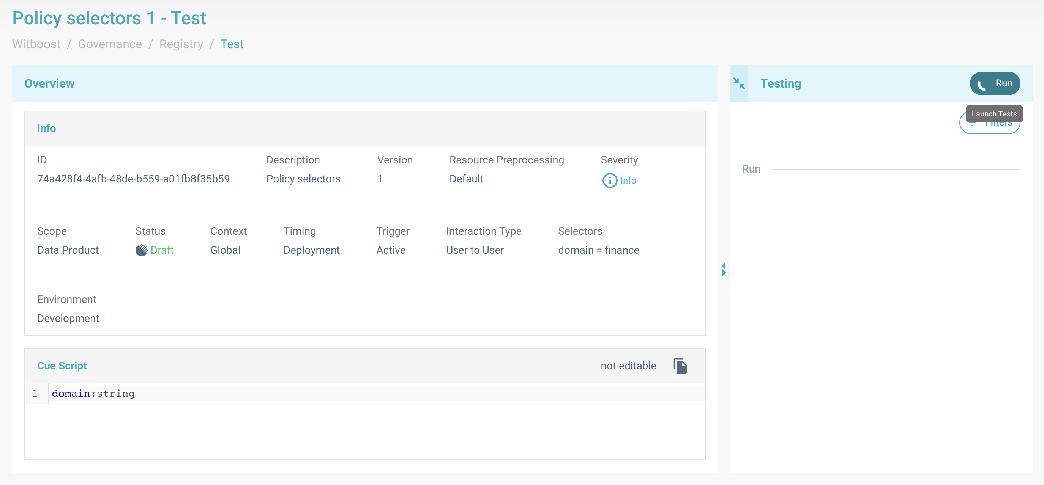Click the domain = finance selector
The image size is (1044, 485).
pyautogui.click(x=598, y=250)
